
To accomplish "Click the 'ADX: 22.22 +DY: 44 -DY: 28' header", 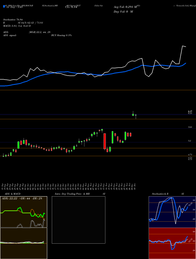I will coord(22,199).
